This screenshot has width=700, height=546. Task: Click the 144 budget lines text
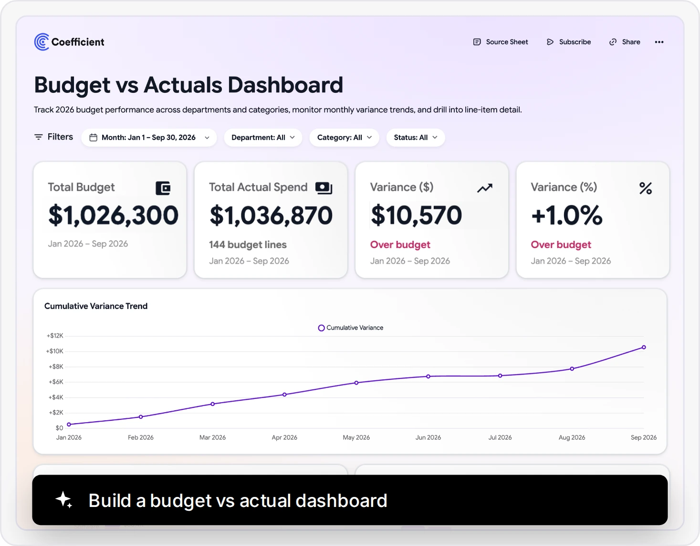click(248, 244)
